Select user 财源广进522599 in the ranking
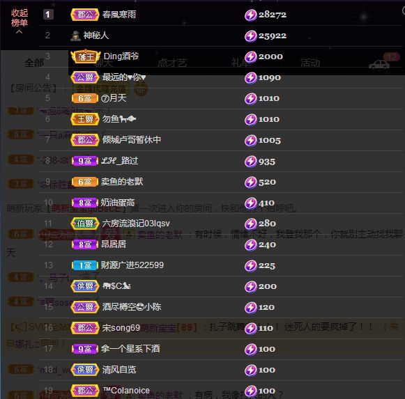This screenshot has height=399, width=405. [x=132, y=265]
